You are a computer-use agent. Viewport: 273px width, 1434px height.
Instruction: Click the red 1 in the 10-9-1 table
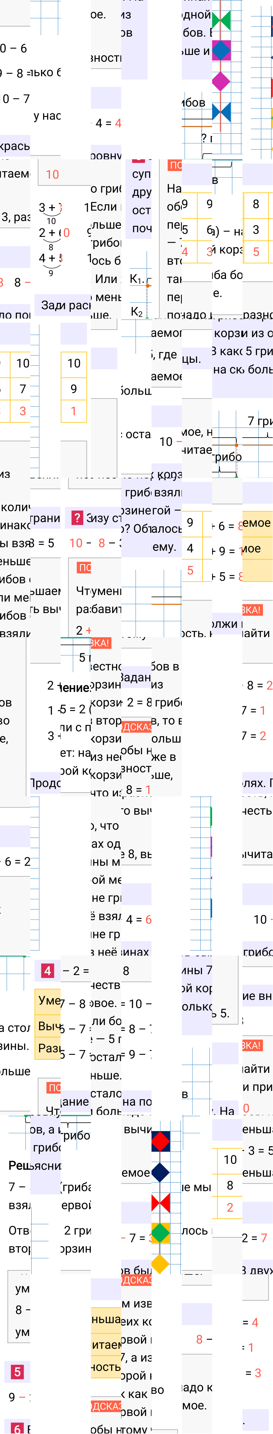74,411
